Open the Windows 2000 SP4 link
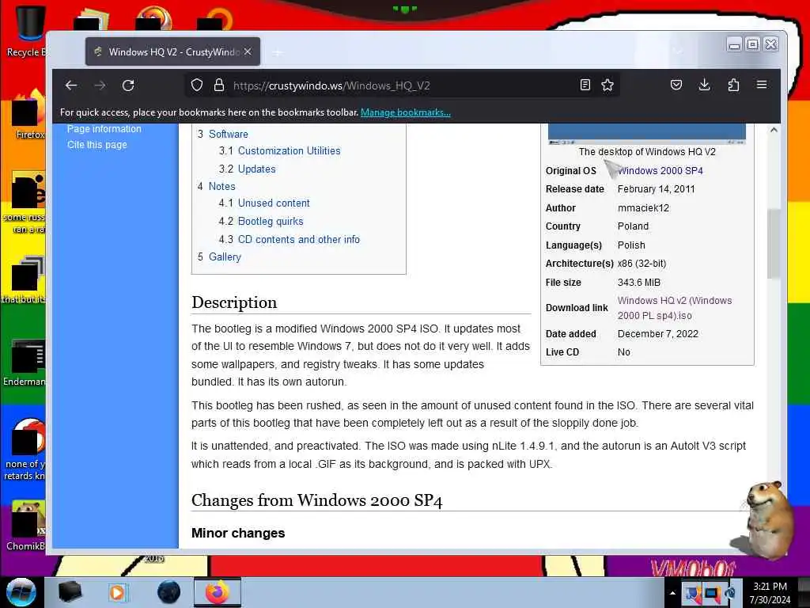This screenshot has height=608, width=810. tap(660, 171)
